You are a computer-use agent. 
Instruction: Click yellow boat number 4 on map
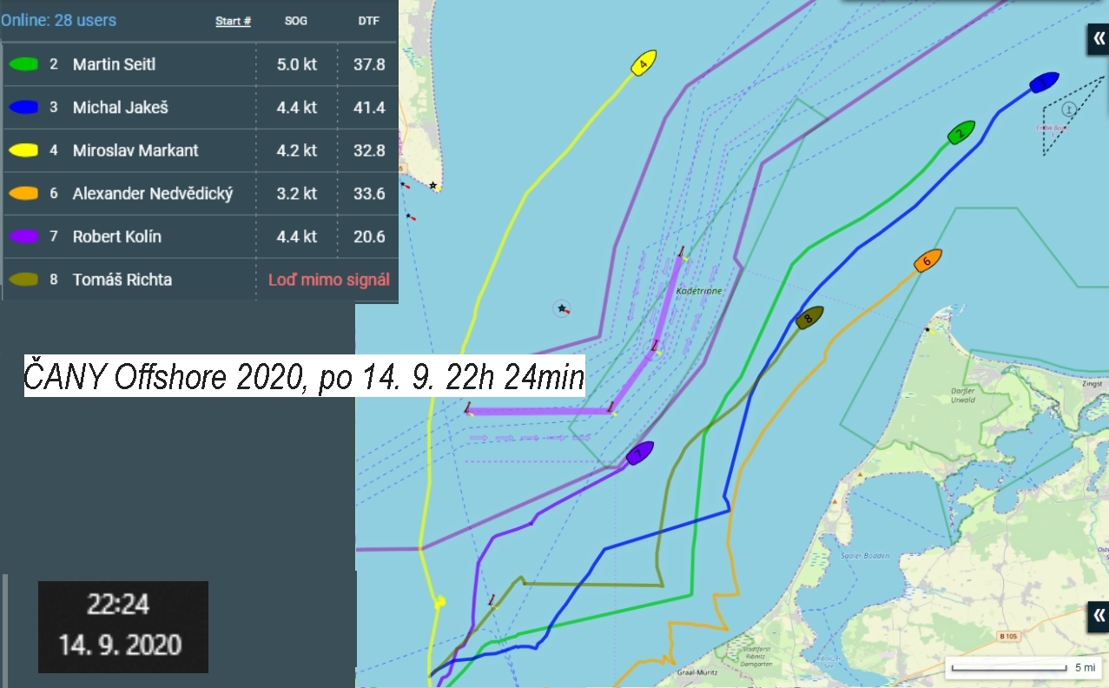(644, 63)
